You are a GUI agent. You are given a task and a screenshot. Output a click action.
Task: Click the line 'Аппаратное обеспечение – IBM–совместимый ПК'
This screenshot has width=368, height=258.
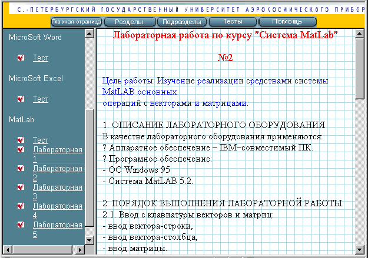point(211,148)
